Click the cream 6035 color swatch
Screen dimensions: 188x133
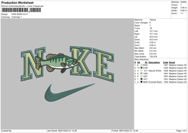[x=141, y=65]
